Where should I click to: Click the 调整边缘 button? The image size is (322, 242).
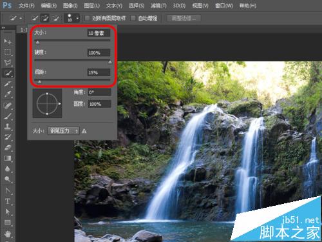184,18
